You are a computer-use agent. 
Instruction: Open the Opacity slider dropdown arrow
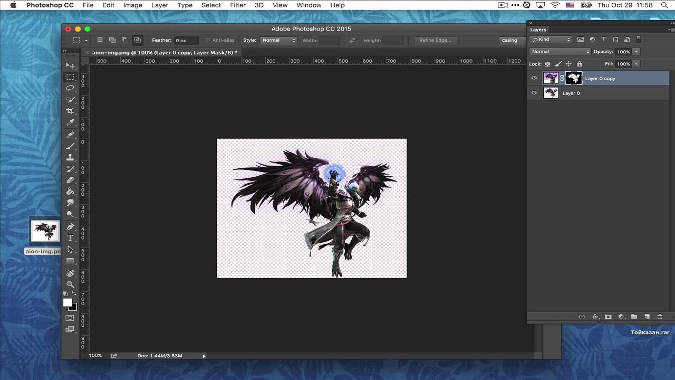pyautogui.click(x=637, y=52)
